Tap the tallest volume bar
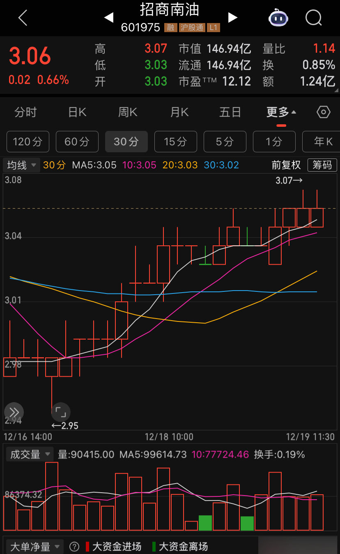340x554 pixels. 52,496
